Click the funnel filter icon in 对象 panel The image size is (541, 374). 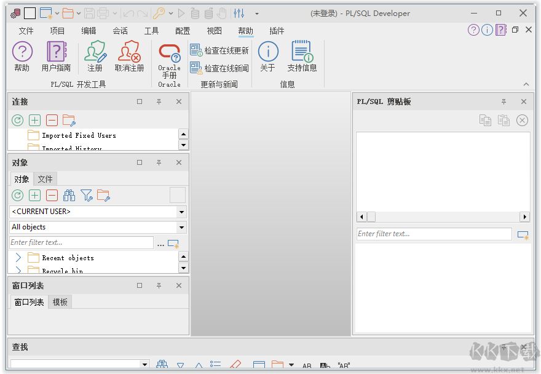pyautogui.click(x=87, y=196)
